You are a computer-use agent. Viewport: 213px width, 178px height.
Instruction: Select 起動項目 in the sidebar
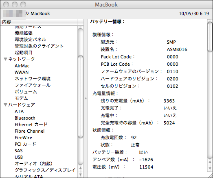tap(24, 52)
